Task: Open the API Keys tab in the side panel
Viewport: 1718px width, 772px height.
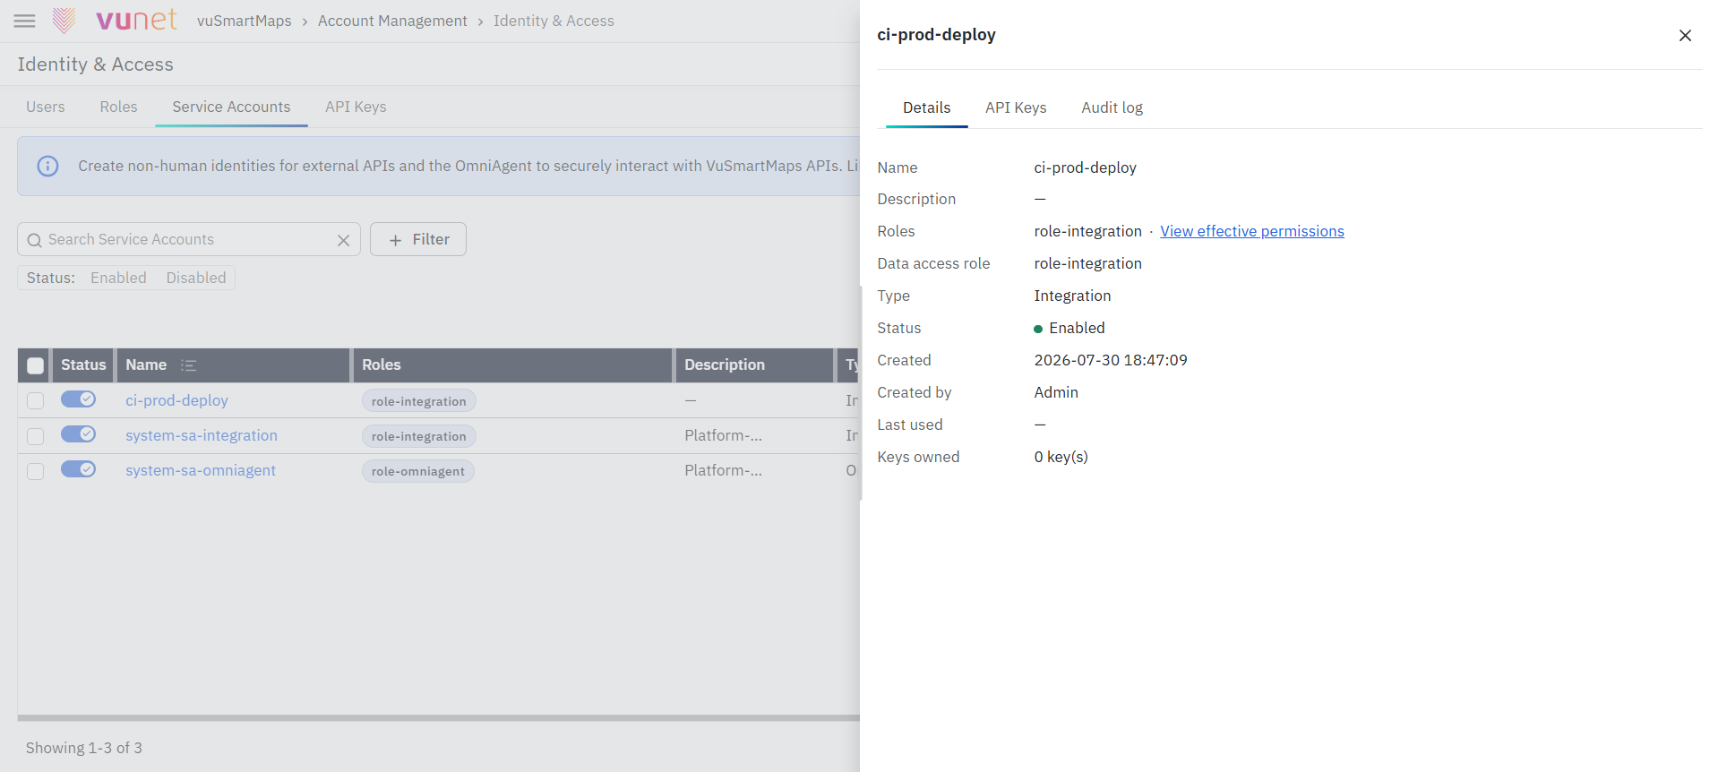Action: (1016, 107)
